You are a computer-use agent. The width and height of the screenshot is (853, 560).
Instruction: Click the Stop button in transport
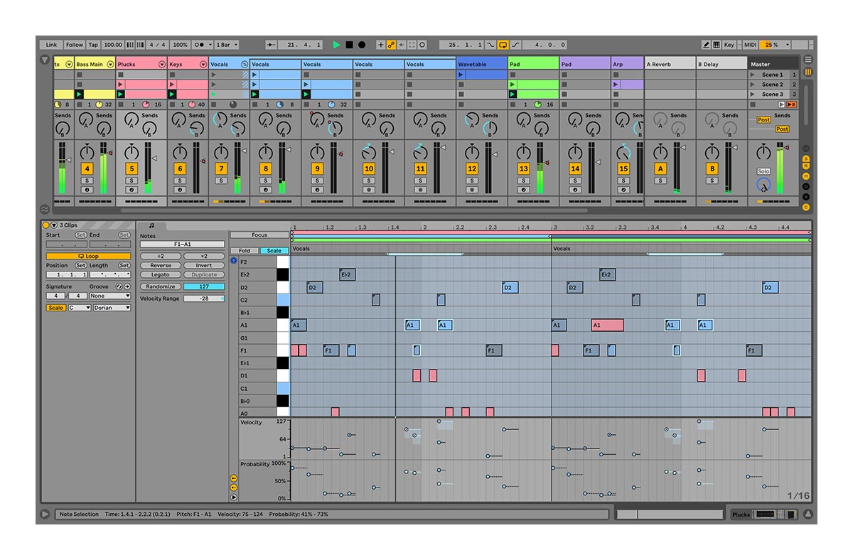pos(349,45)
